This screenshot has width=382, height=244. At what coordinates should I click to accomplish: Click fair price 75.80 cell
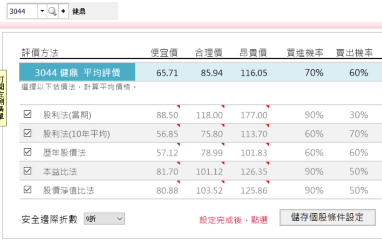[x=211, y=134]
